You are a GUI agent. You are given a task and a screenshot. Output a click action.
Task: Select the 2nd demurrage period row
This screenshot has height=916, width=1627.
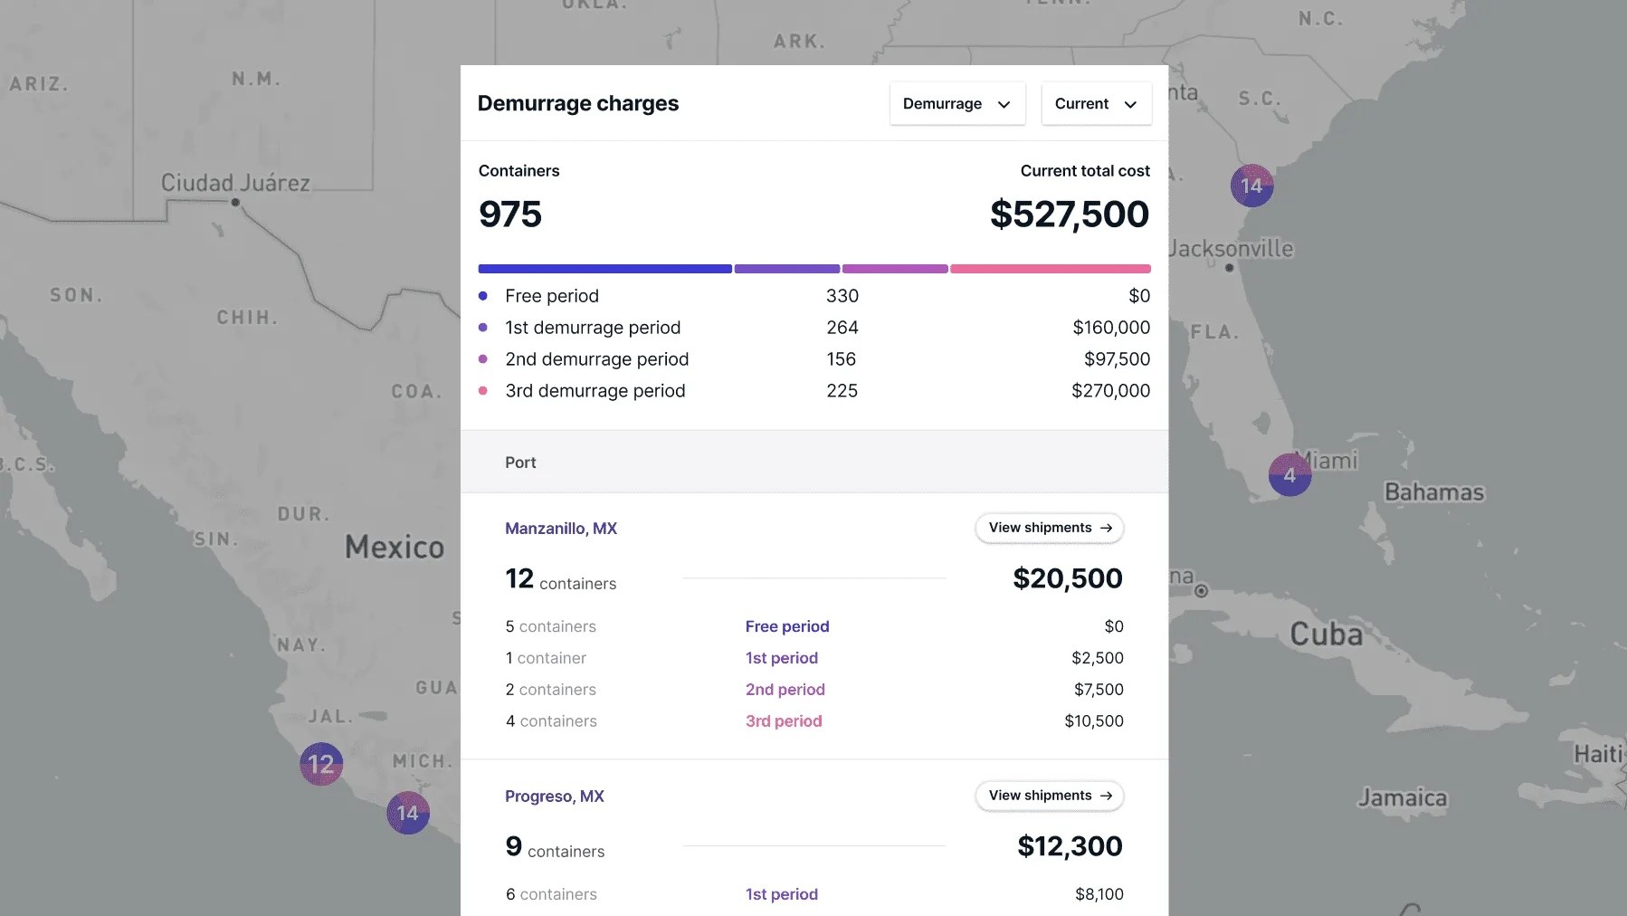[x=596, y=359]
